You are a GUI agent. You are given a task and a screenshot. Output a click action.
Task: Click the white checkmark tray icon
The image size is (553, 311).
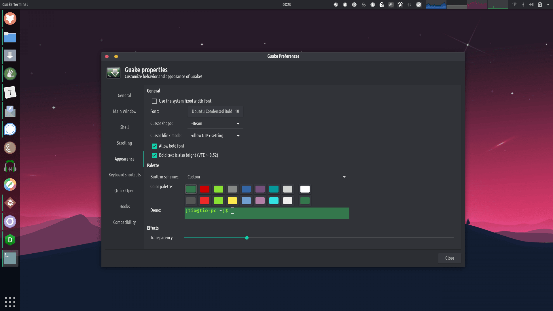click(x=419, y=5)
